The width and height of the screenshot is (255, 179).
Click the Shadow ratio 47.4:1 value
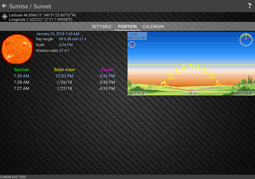pyautogui.click(x=64, y=51)
